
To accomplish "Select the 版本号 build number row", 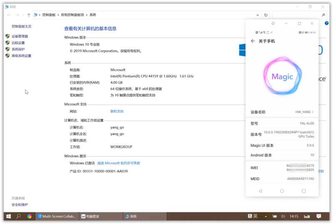I will pyautogui.click(x=282, y=134).
